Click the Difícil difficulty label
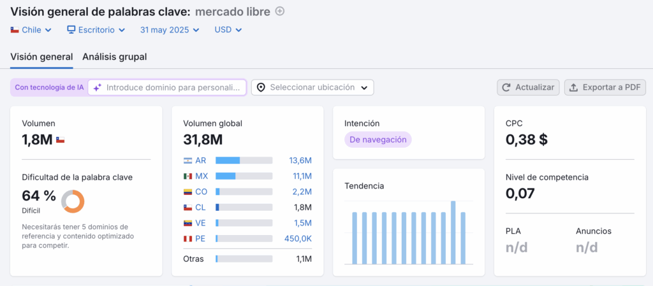Image resolution: width=653 pixels, height=286 pixels. 31,211
